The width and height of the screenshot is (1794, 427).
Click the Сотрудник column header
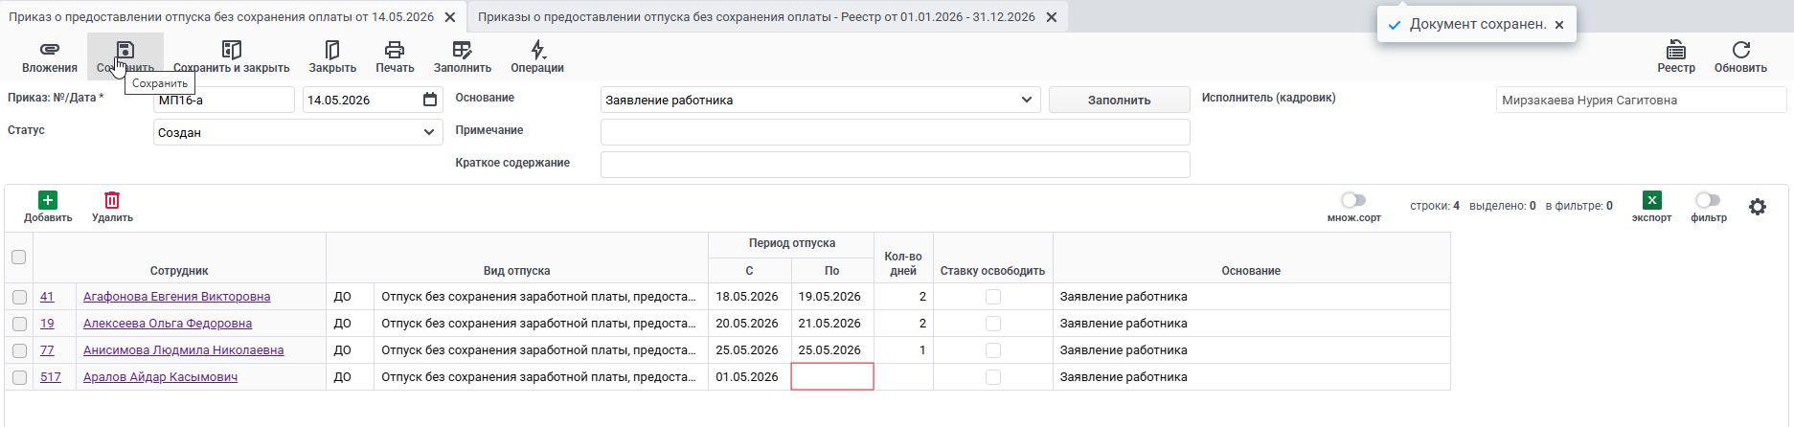click(179, 271)
